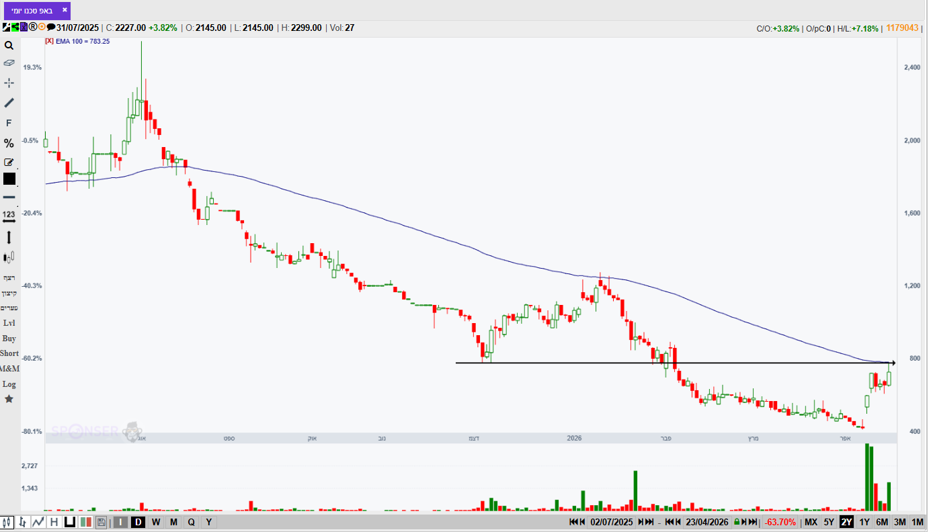
Task: Click the M&M button in sidebar
Action: click(9, 369)
